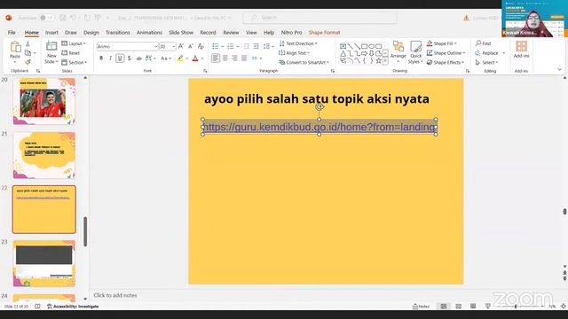Toggle Align Right paragraph alignment

pos(234,58)
